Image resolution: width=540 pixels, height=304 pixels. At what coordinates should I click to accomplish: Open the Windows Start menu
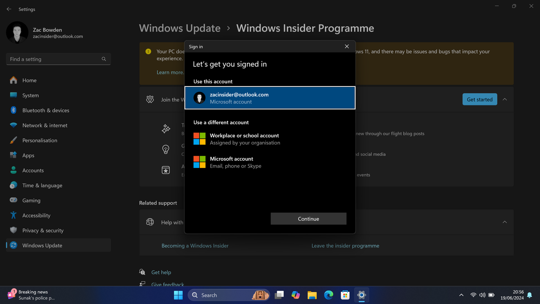[x=178, y=295]
